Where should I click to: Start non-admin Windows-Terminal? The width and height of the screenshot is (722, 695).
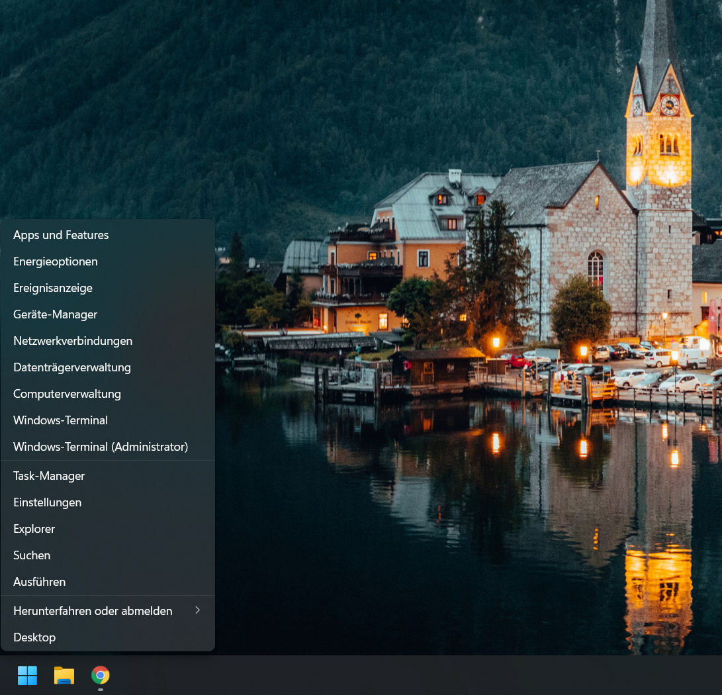point(109,420)
